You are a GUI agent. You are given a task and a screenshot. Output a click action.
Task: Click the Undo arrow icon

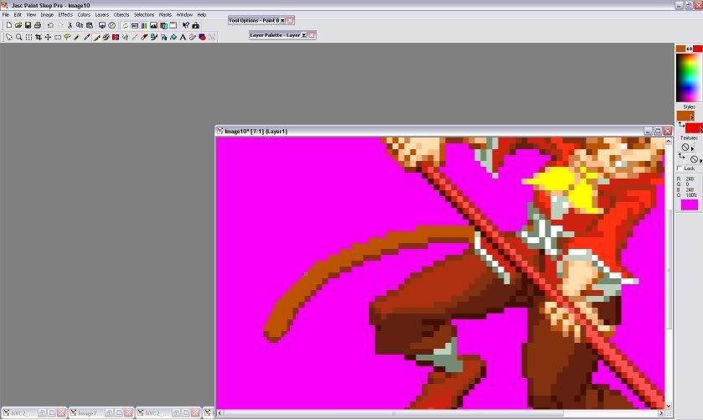tap(50, 25)
